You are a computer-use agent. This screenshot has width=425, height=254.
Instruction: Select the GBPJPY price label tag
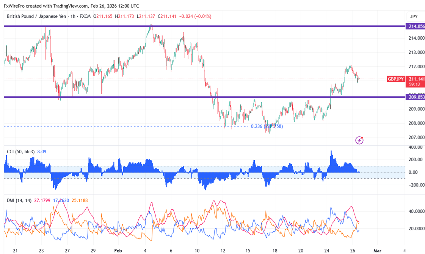396,79
